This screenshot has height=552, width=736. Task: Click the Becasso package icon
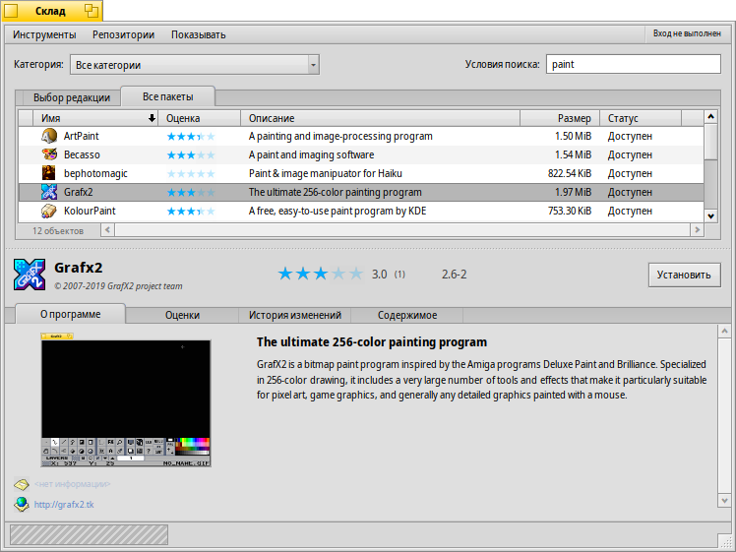click(x=48, y=154)
